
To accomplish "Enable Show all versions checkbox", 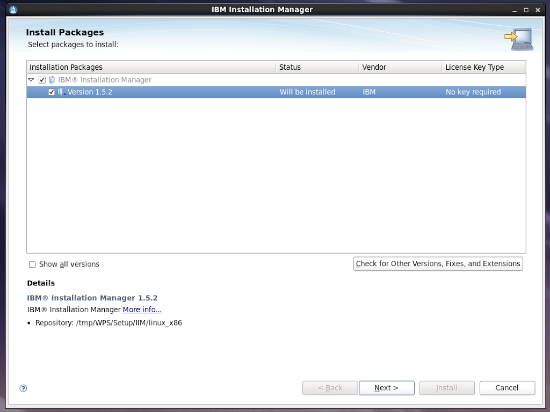I will pyautogui.click(x=32, y=264).
